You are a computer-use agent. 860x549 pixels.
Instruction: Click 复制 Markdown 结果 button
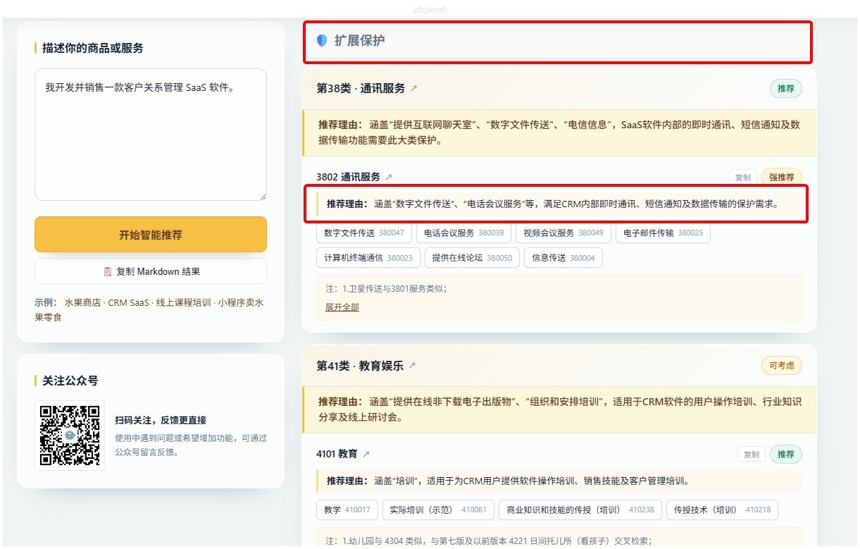[x=151, y=271]
